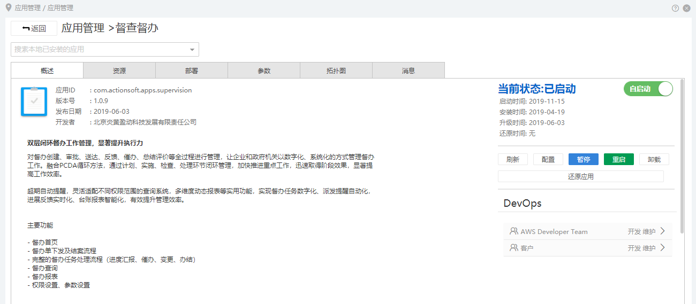Image resolution: width=696 pixels, height=304 pixels.
Task: Close the application management panel
Action: coord(686,8)
